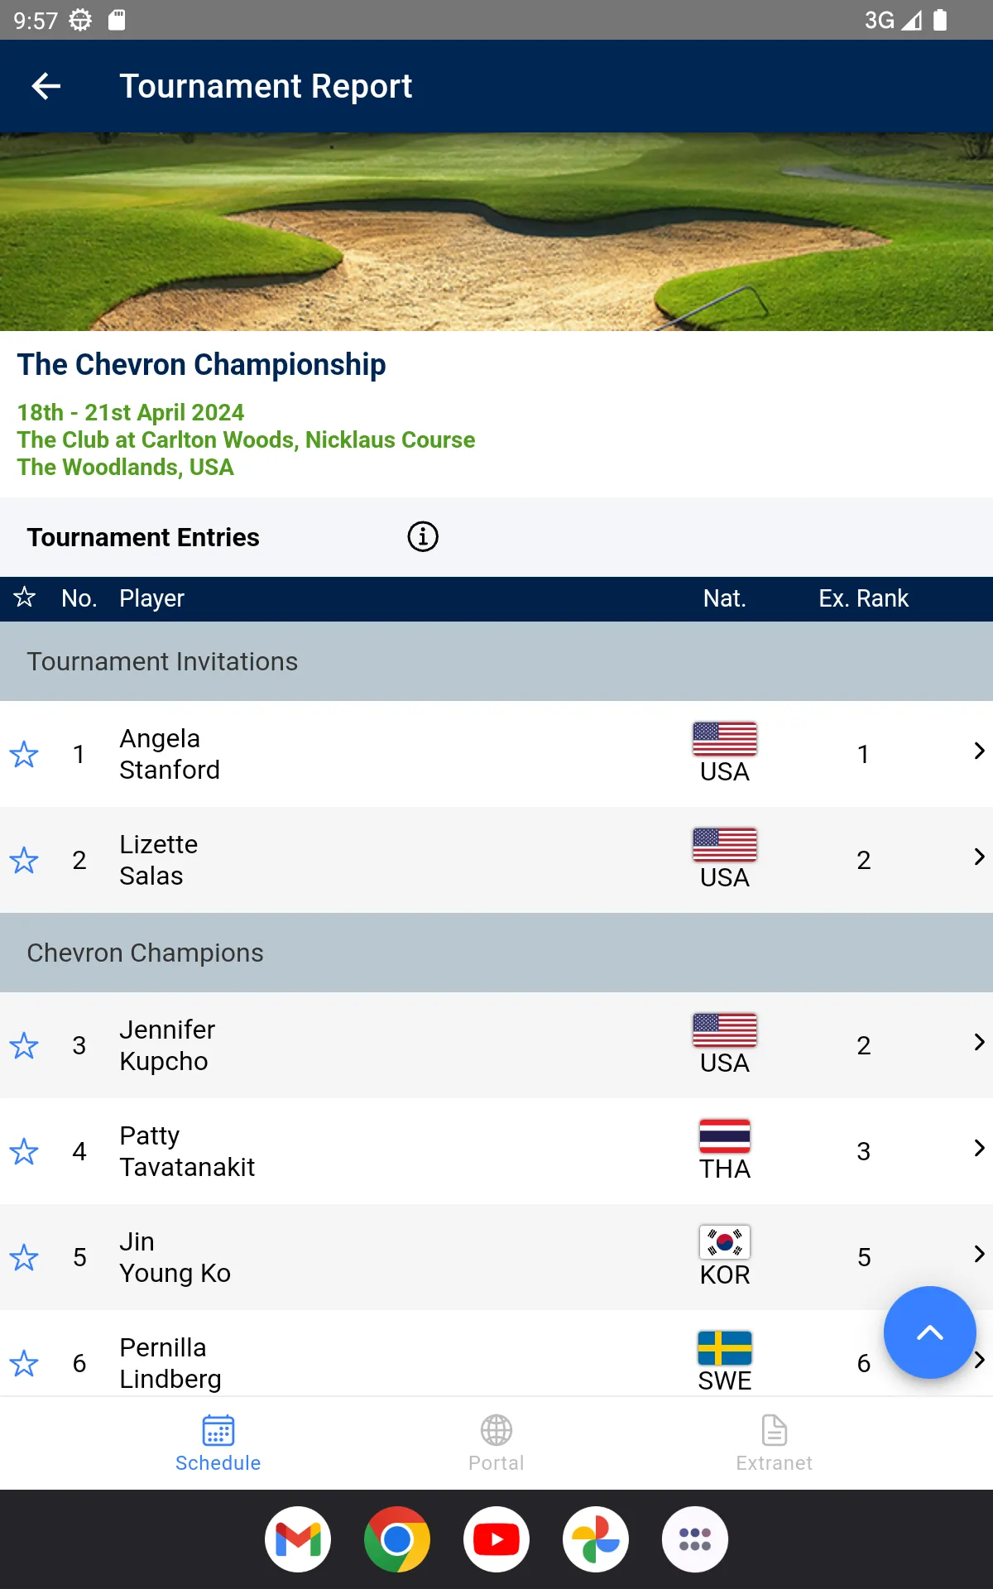Expand Angela Stanford's row chevron
The height and width of the screenshot is (1589, 993).
click(x=978, y=751)
